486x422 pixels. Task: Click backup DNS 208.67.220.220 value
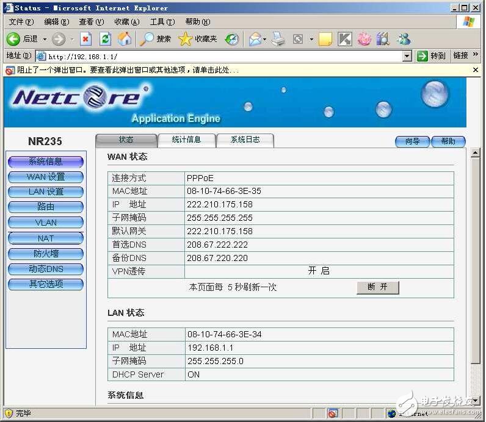[x=217, y=258]
